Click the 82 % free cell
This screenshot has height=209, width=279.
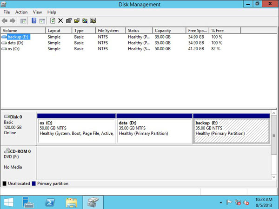(x=216, y=49)
